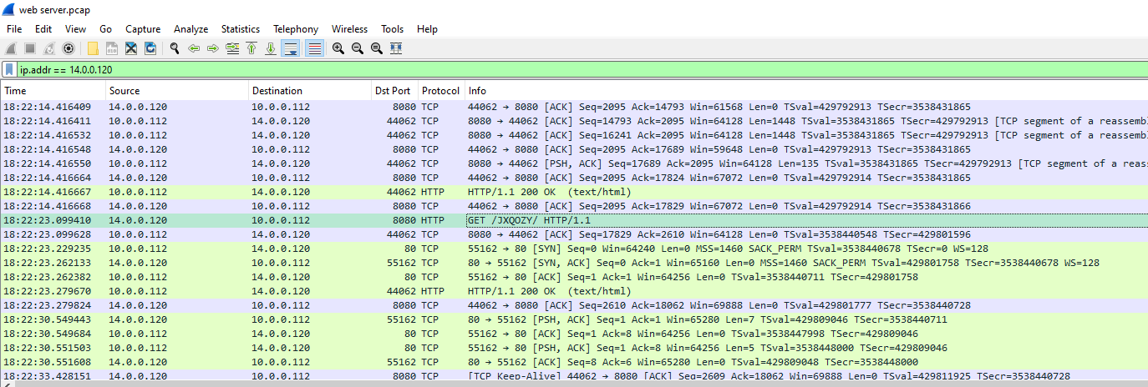
Task: Jump to the first packet icon
Action: (251, 48)
